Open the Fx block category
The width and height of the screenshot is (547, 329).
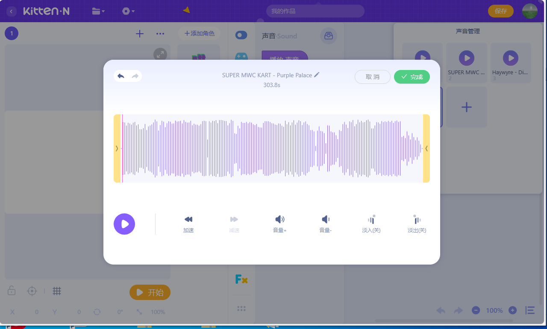[241, 280]
